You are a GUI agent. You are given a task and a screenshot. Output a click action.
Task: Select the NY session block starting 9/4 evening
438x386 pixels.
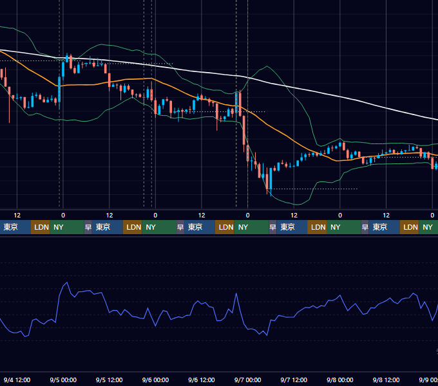click(x=67, y=227)
